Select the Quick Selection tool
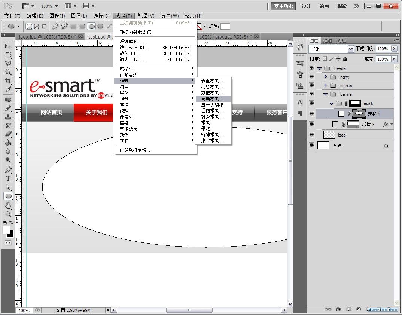The image size is (402, 315). [8, 72]
